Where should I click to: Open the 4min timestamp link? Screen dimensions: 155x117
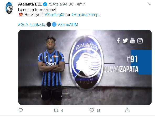81,4
